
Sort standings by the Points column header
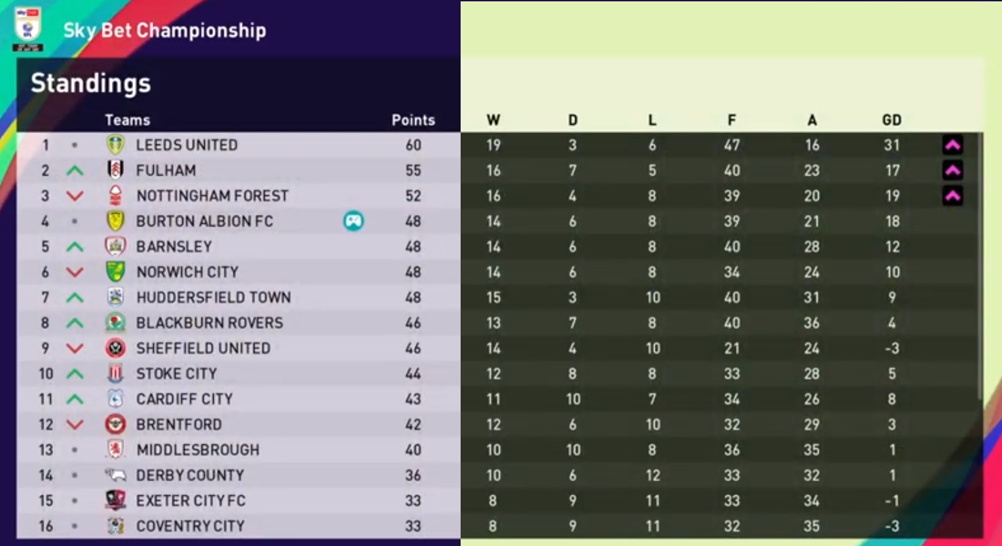coord(413,120)
